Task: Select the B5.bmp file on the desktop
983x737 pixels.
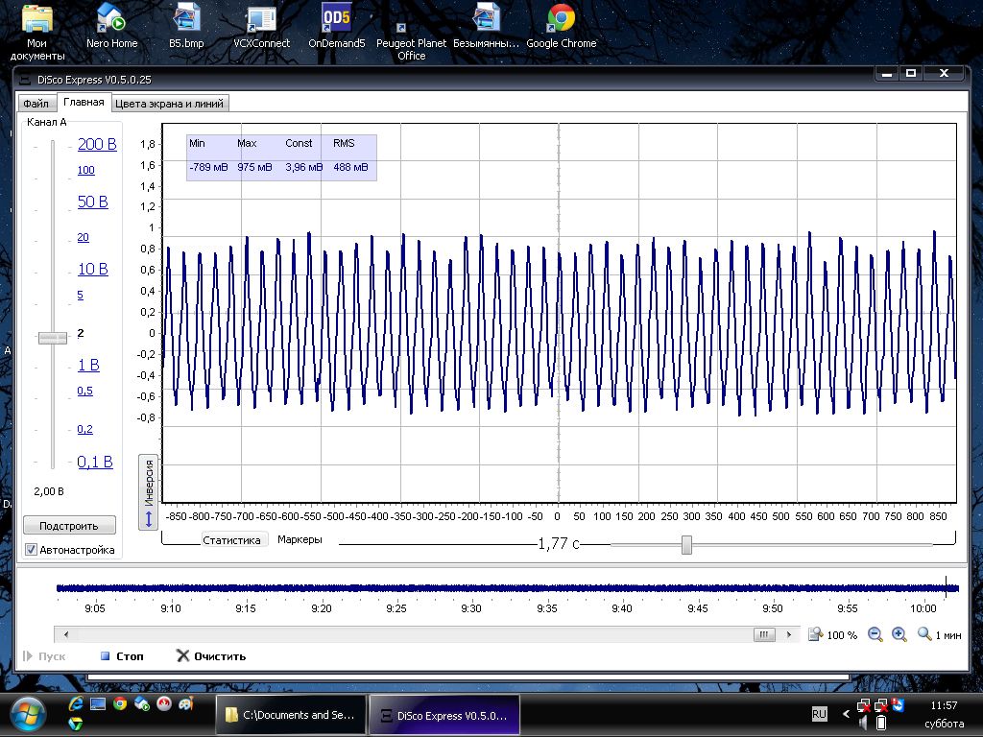Action: point(186,26)
